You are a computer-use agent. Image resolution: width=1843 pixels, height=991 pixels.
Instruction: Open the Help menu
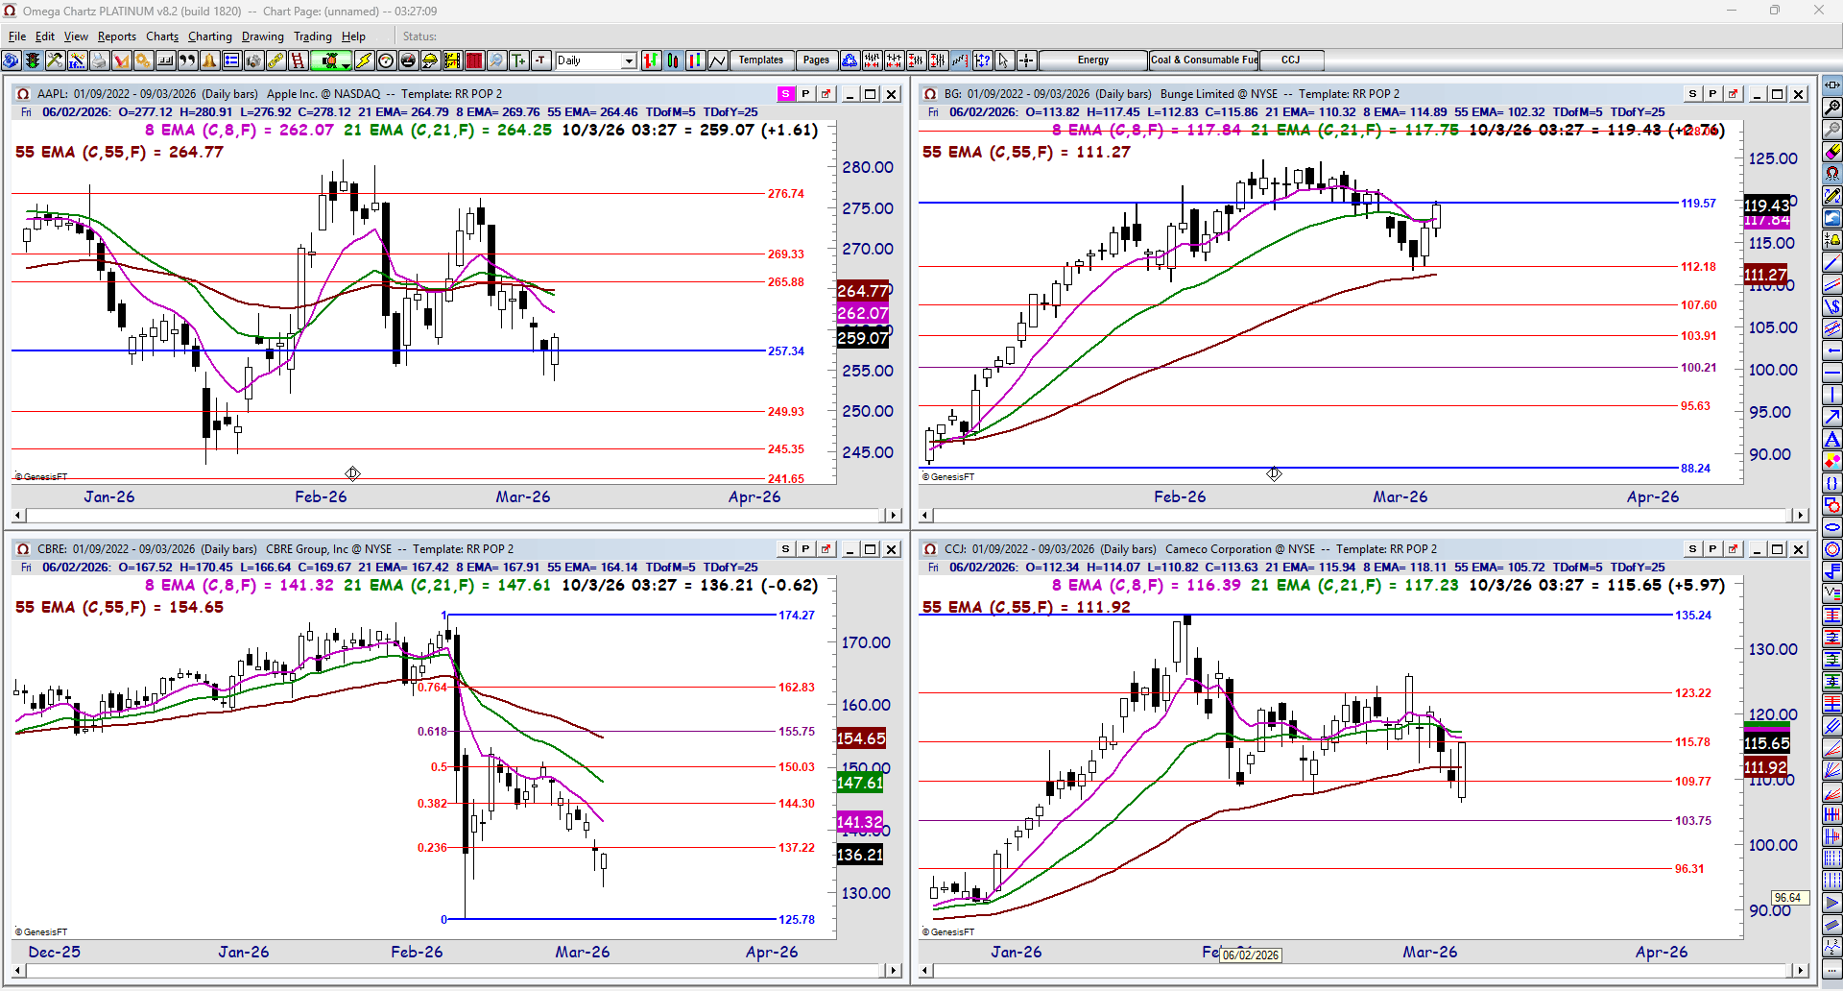353,36
